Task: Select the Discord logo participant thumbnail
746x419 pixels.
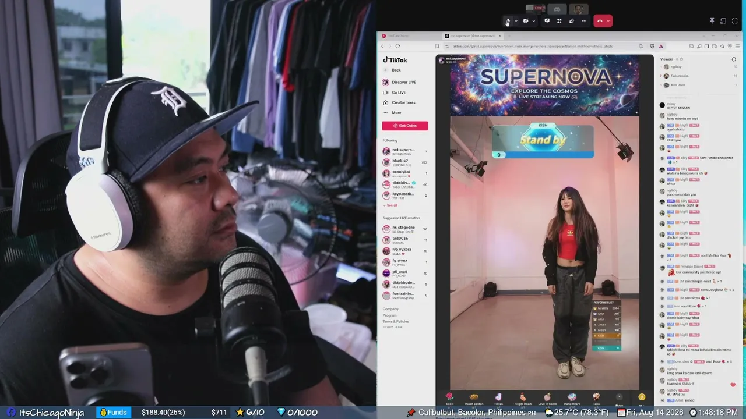Action: (x=557, y=9)
